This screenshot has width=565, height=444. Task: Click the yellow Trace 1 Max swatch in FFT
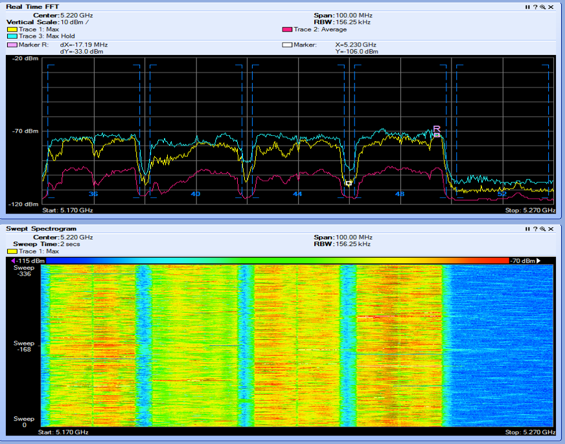[x=12, y=30]
